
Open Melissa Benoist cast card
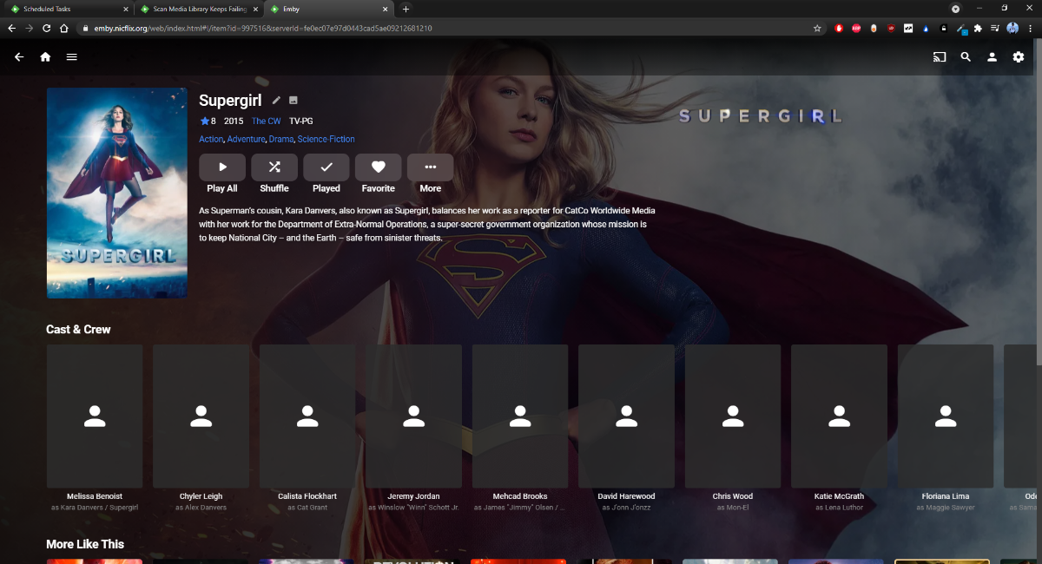coord(95,416)
